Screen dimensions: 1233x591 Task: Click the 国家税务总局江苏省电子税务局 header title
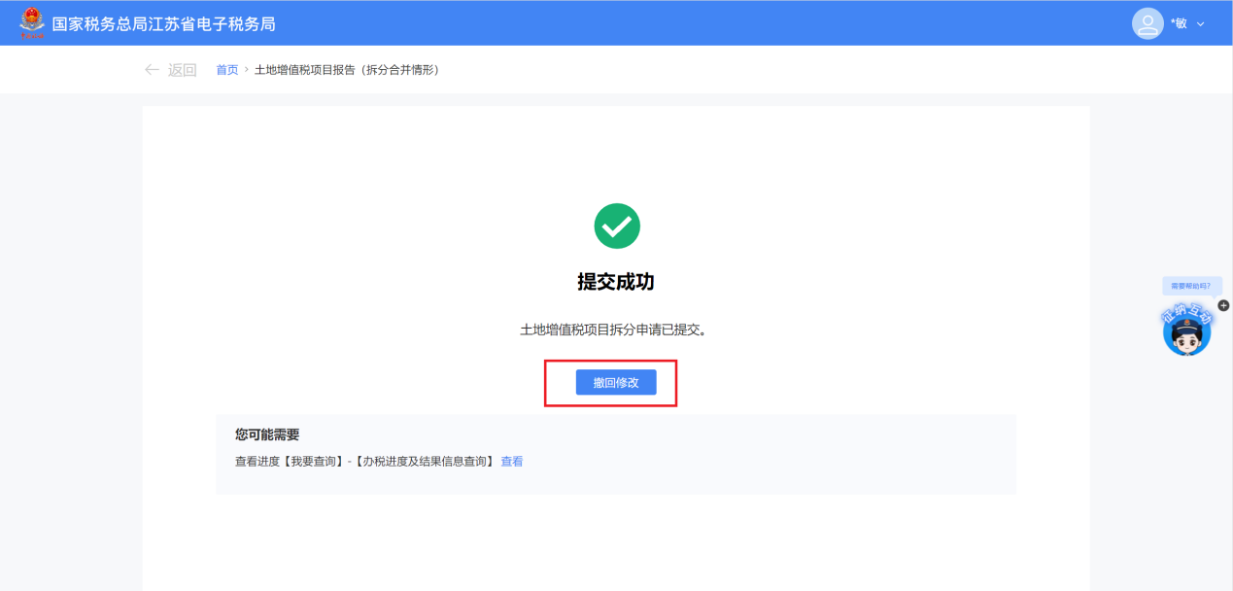pyautogui.click(x=163, y=23)
